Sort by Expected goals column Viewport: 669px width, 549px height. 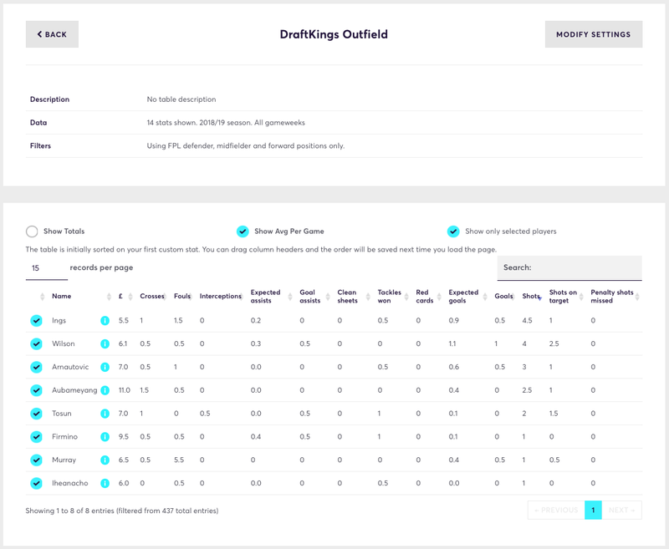click(467, 297)
